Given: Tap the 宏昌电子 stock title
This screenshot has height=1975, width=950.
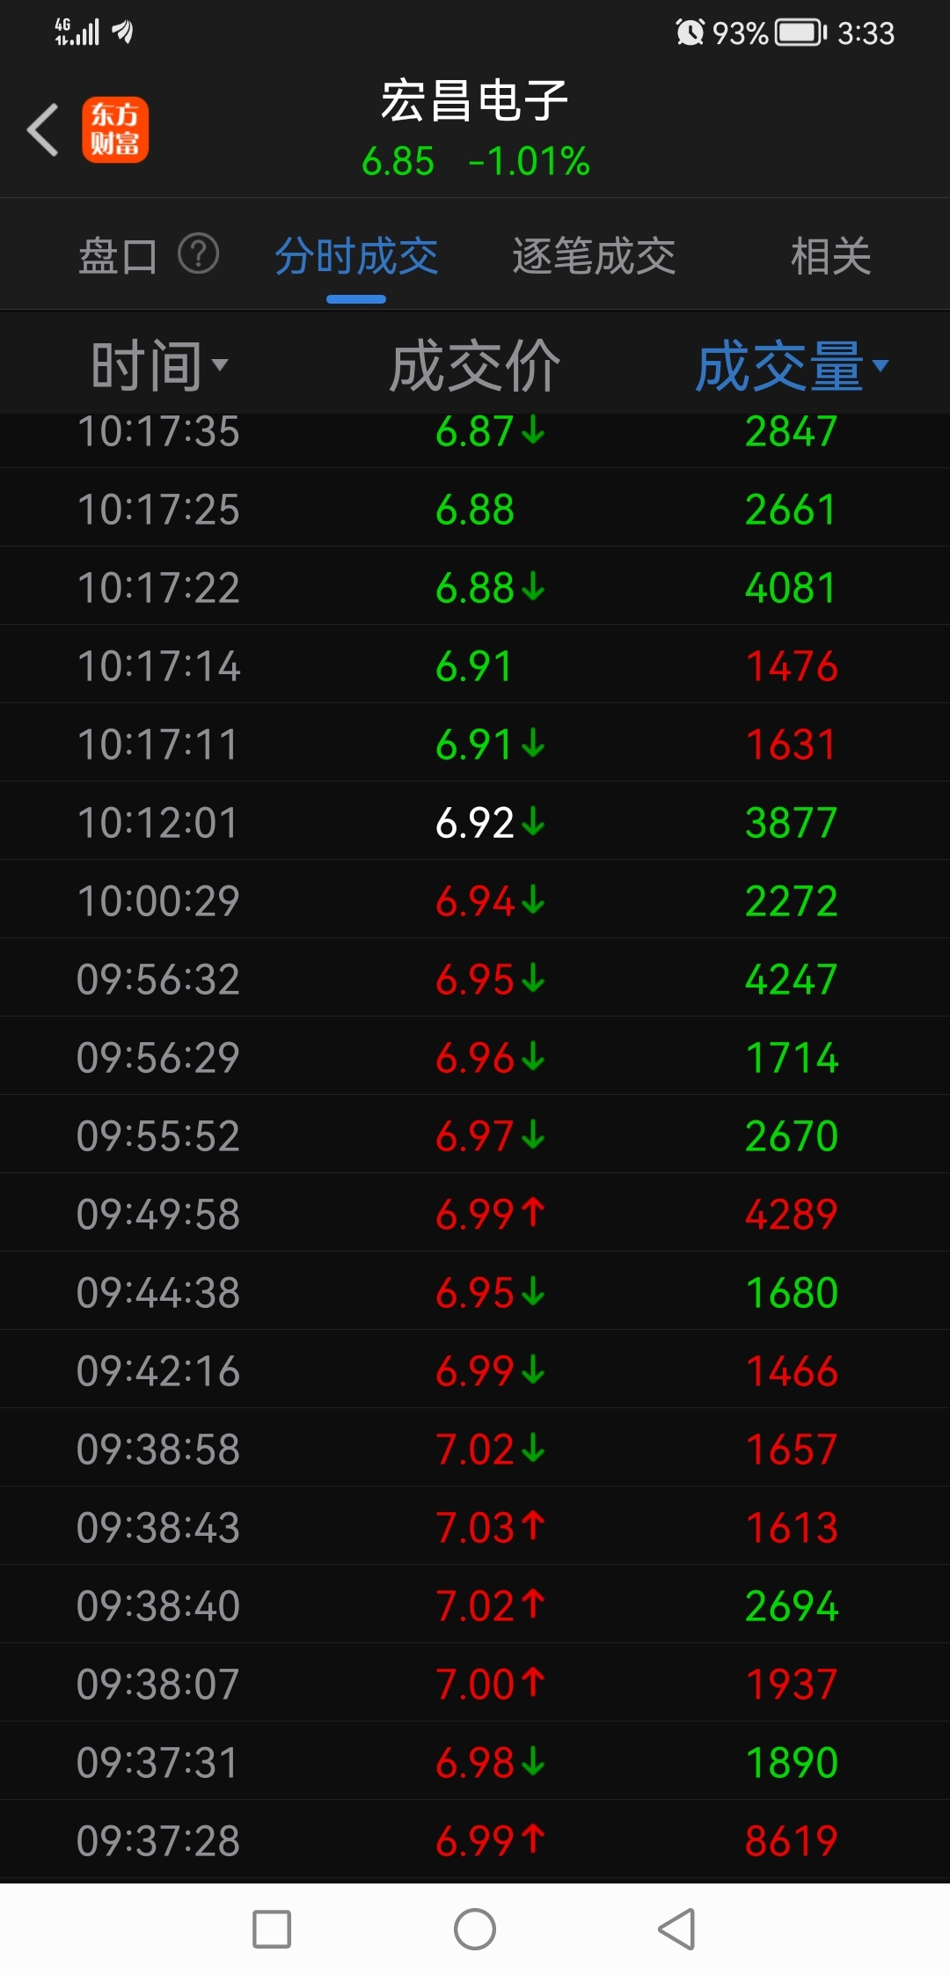Looking at the screenshot, I should [x=475, y=100].
